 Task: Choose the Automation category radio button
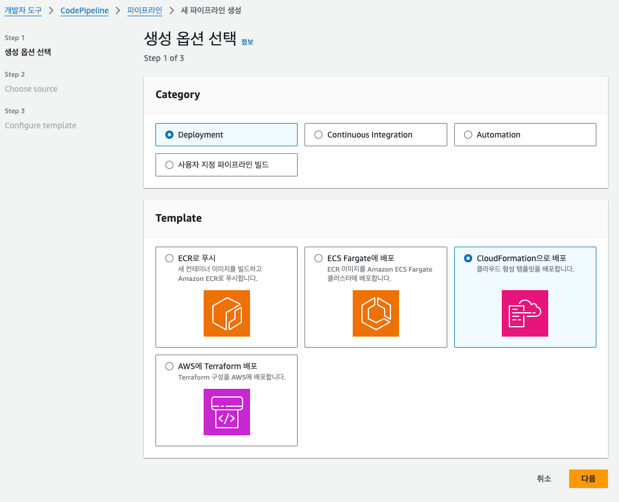pos(468,135)
